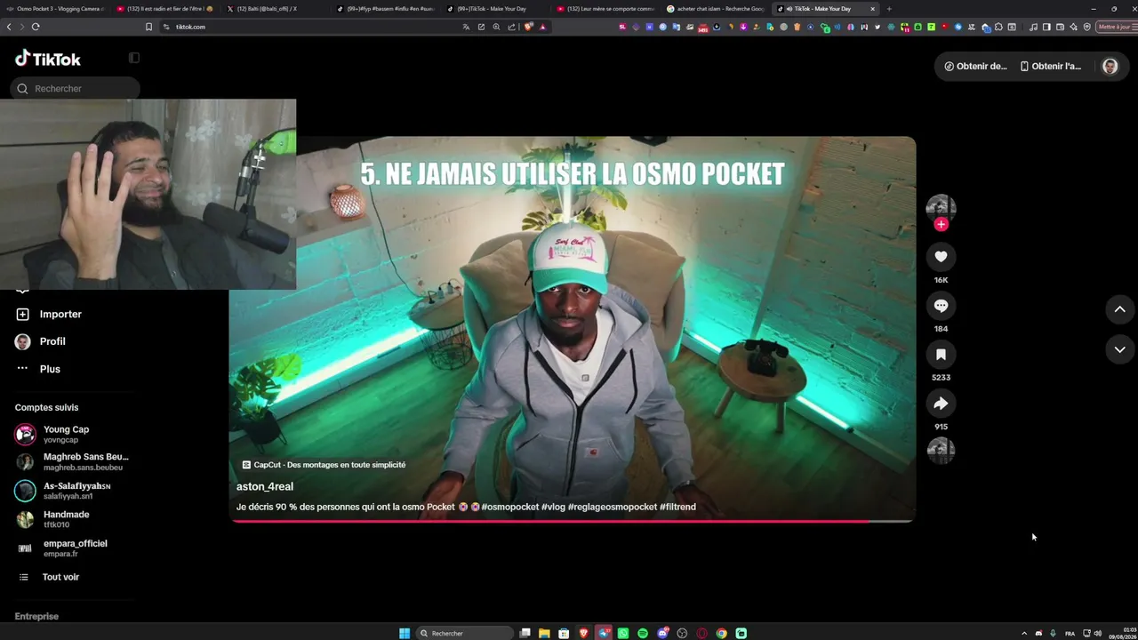Follow creator with the red plus badge
1138x640 pixels.
tap(941, 224)
